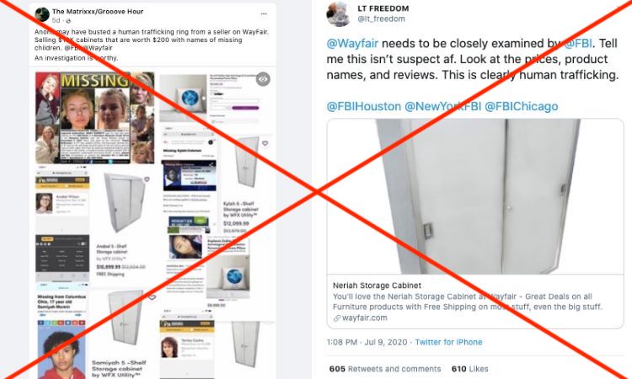Image resolution: width=632 pixels, height=379 pixels.
Task: View the 605 Retweets and comments
Action: [385, 369]
